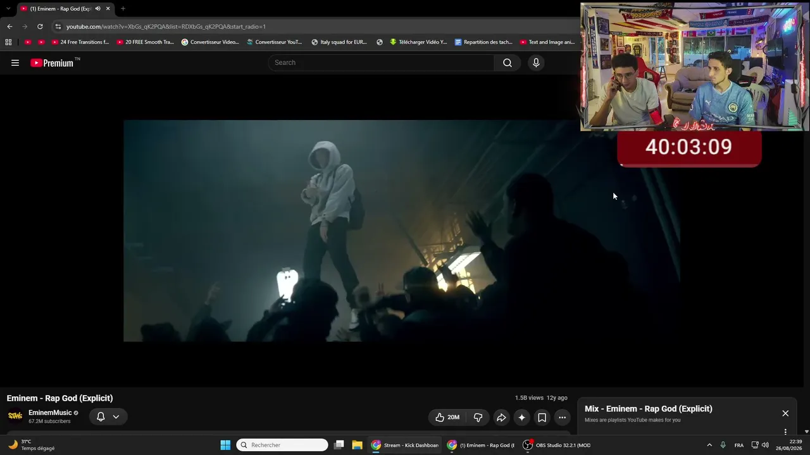Screen dimensions: 810x455
Task: Toggle the notification bell for EminemMusic
Action: coord(101,416)
